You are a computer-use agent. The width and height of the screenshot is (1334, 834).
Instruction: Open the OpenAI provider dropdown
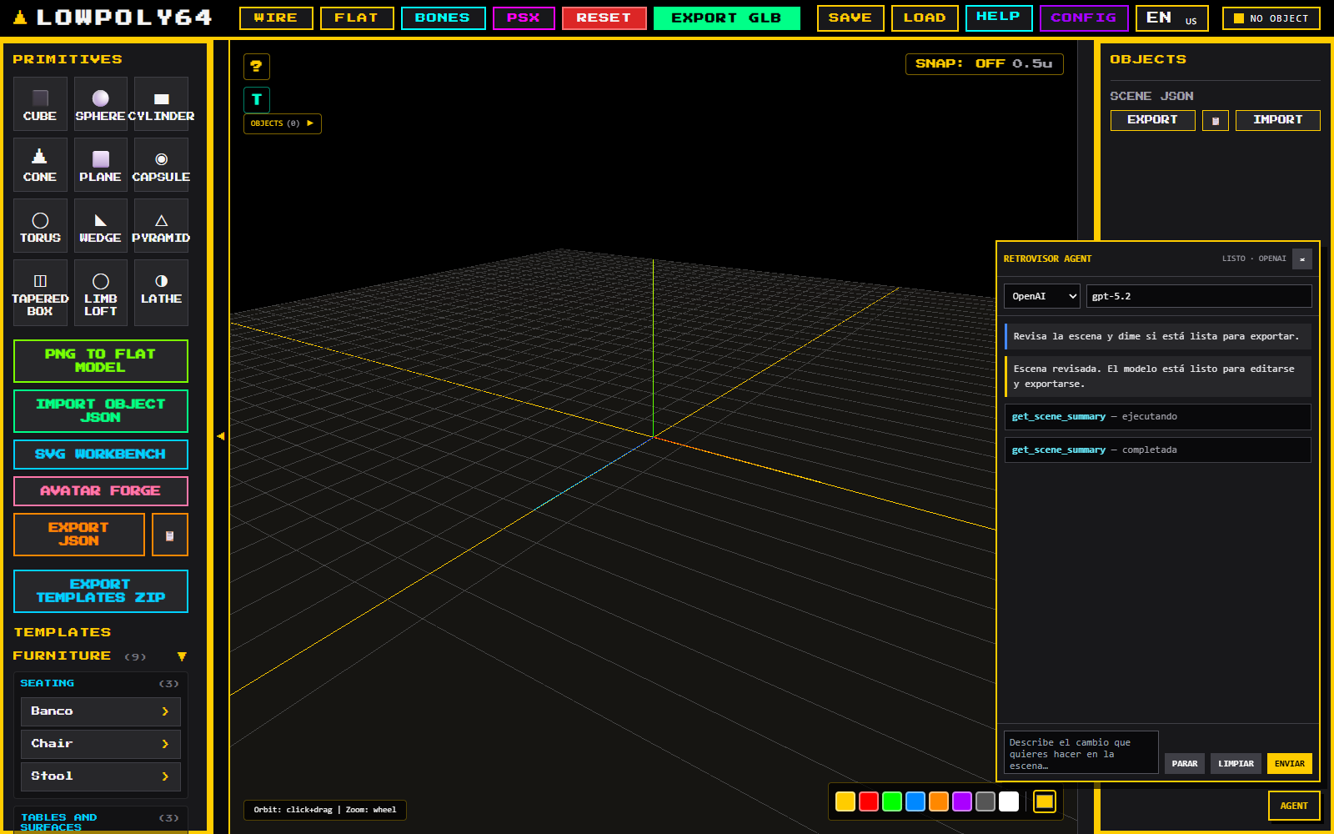(1042, 296)
